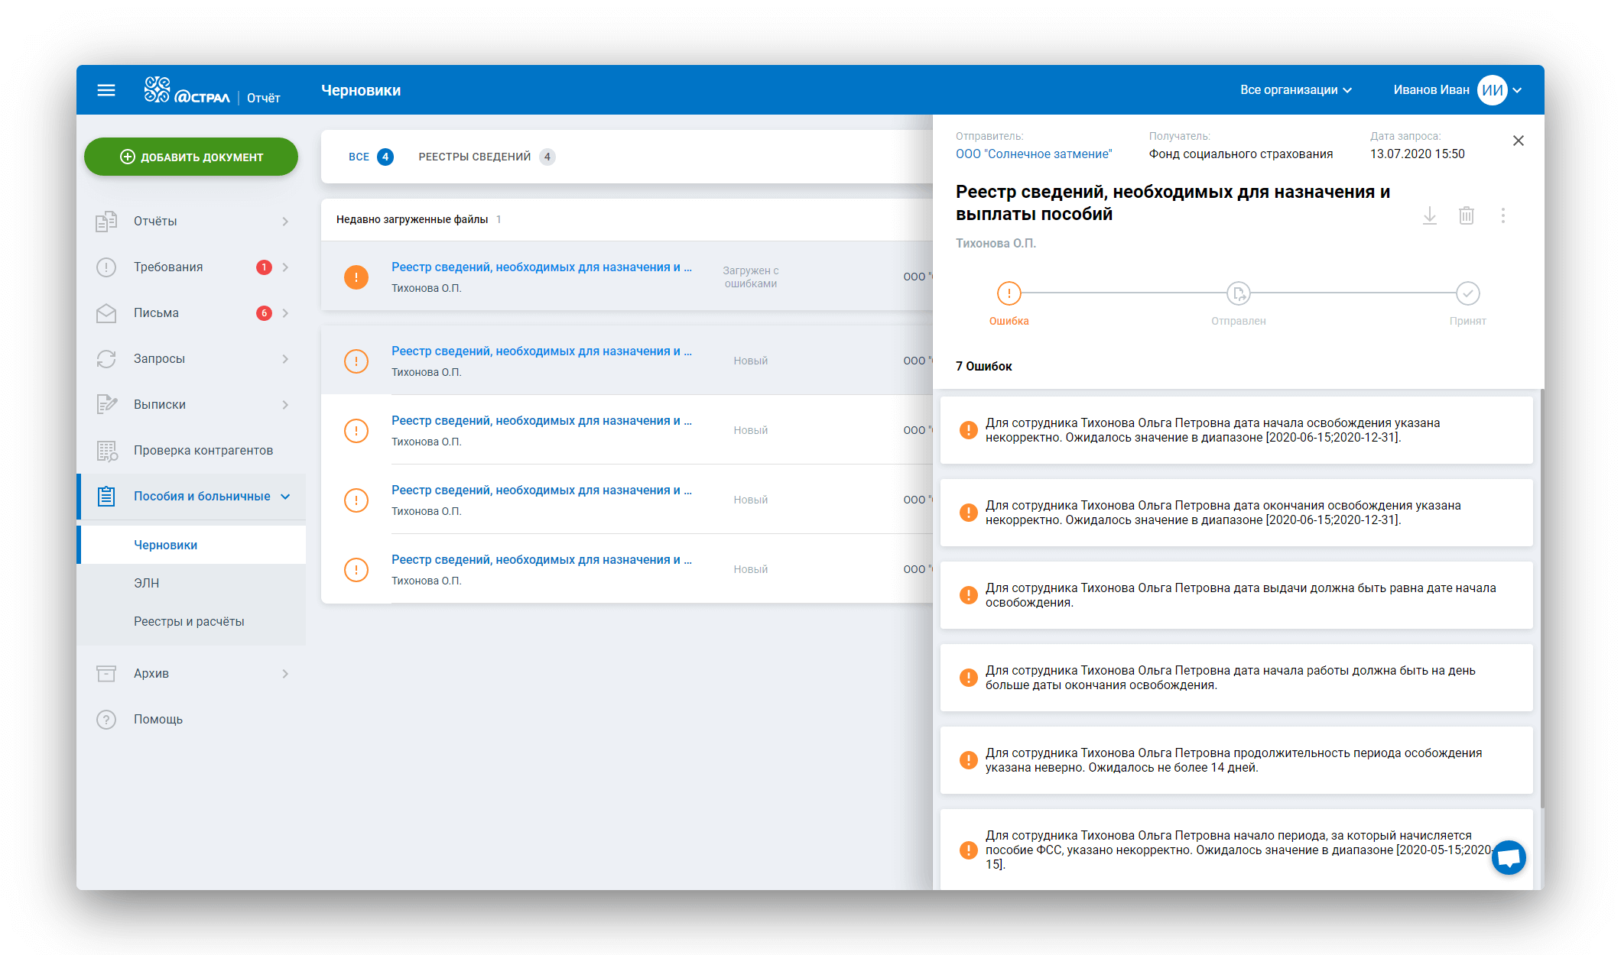
Task: Expand the Выписки chevron
Action: 285,405
